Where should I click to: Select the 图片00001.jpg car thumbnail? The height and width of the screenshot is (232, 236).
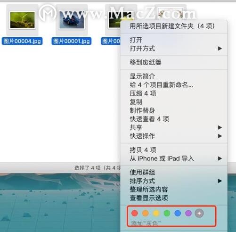[x=72, y=20]
